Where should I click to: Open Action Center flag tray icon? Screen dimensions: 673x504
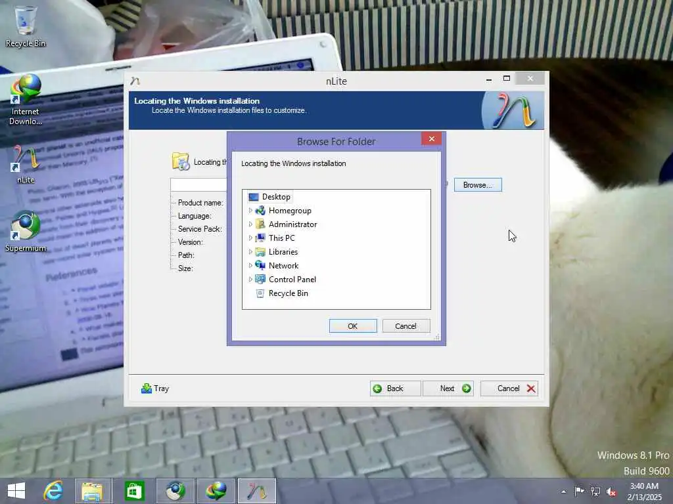pos(579,491)
